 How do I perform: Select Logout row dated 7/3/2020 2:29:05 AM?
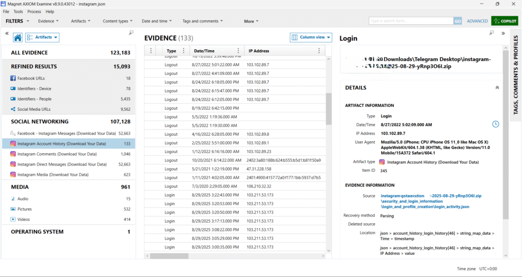pyautogui.click(x=235, y=187)
